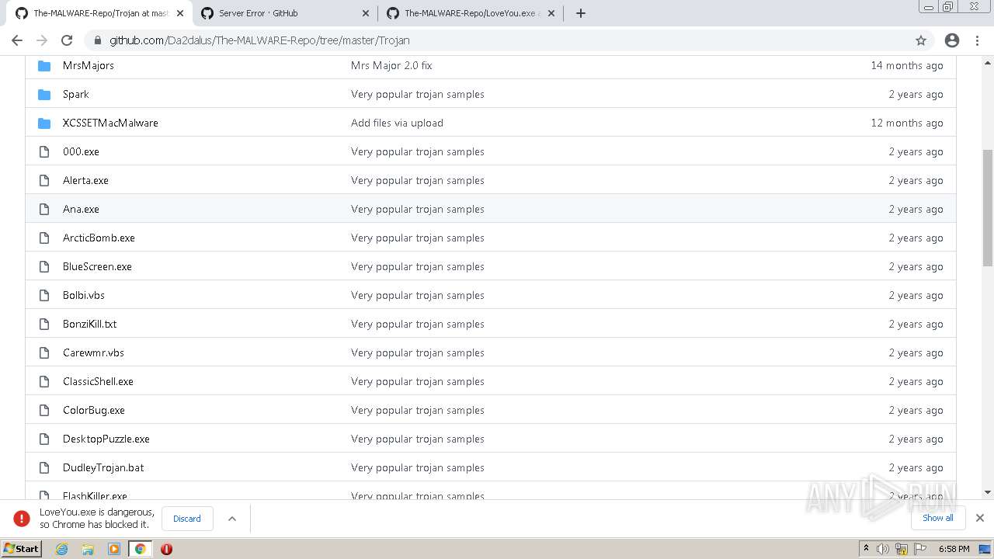Click the padlock site info icon
This screenshot has height=559, width=994.
(97, 40)
